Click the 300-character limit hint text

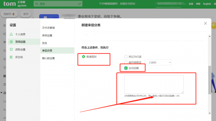(x=152, y=96)
